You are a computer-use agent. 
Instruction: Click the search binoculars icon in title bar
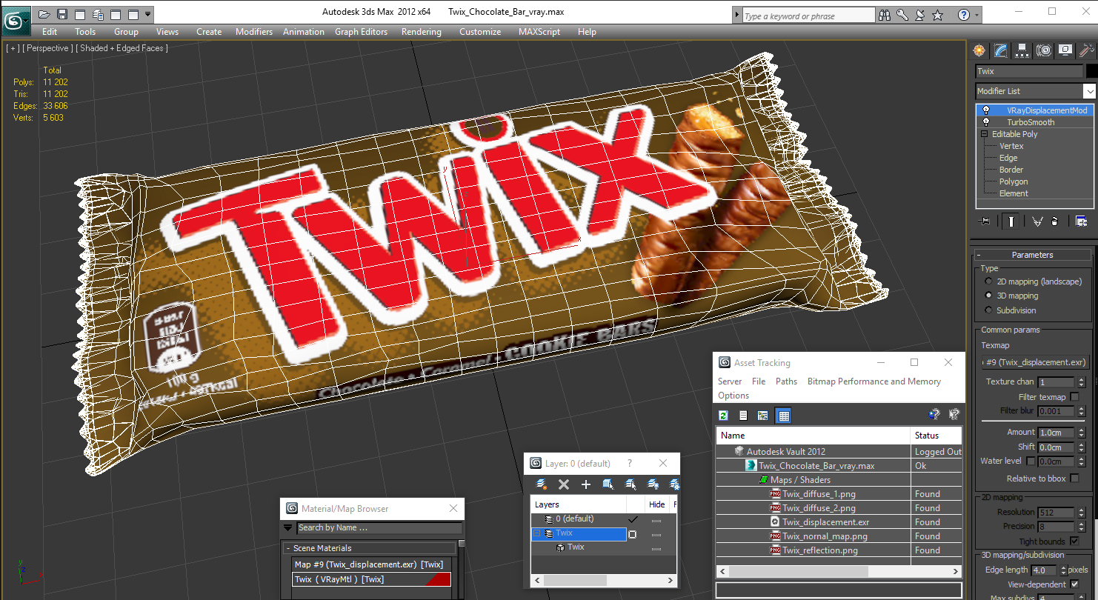[x=885, y=15]
